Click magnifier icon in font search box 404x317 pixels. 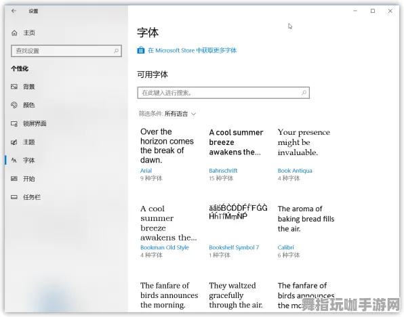304,92
